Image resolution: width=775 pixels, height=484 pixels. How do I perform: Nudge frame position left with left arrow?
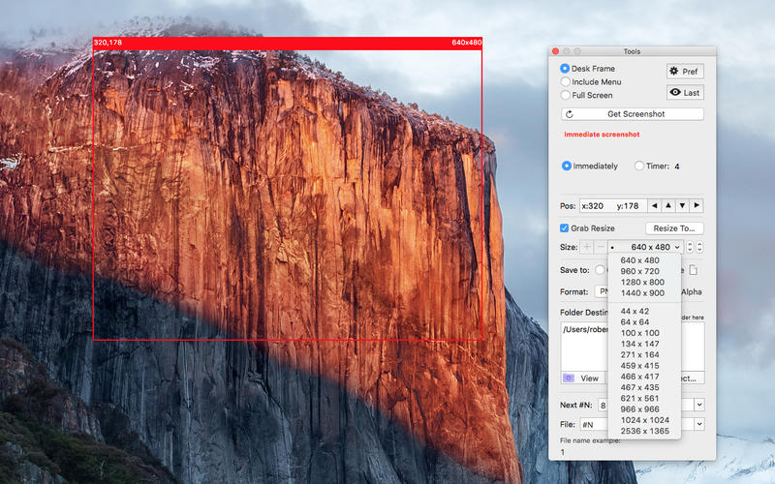point(655,206)
